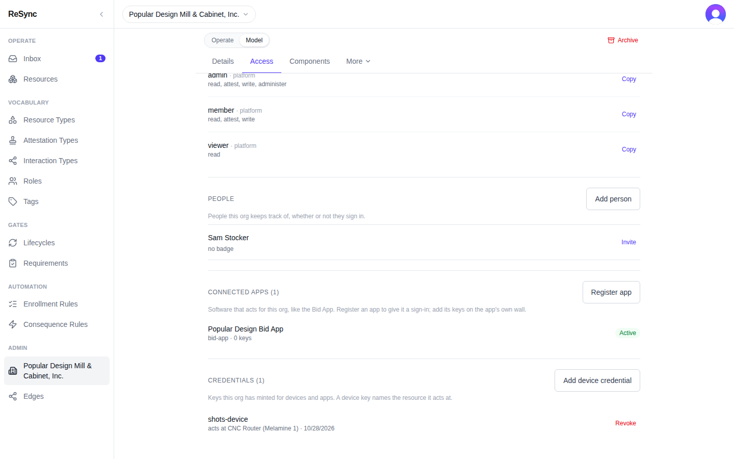The image size is (734, 459).
Task: Click the Resource Types shapes icon
Action: coord(13,120)
